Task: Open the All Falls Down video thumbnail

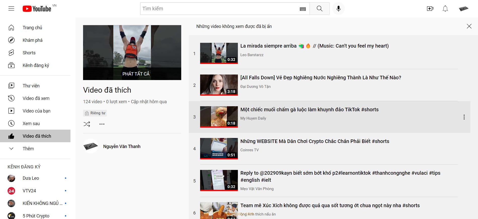Action: pyautogui.click(x=219, y=85)
